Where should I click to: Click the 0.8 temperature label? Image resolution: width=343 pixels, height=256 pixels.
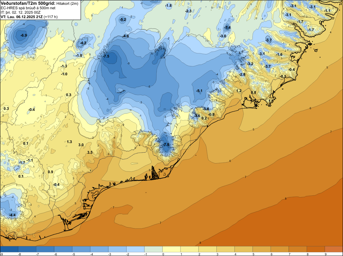253,92
